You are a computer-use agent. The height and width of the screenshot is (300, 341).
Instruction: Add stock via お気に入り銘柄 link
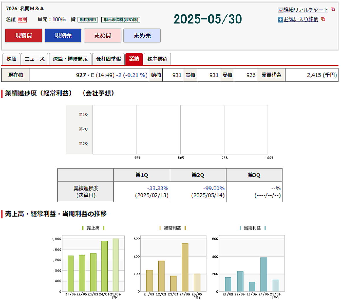301,19
